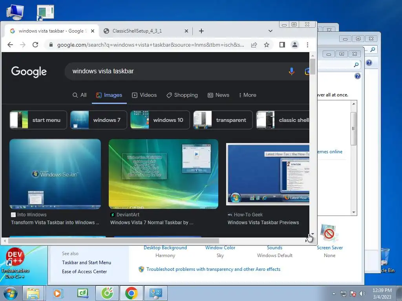Click the Action Center flag icon
402x301 pixels.
353,294
